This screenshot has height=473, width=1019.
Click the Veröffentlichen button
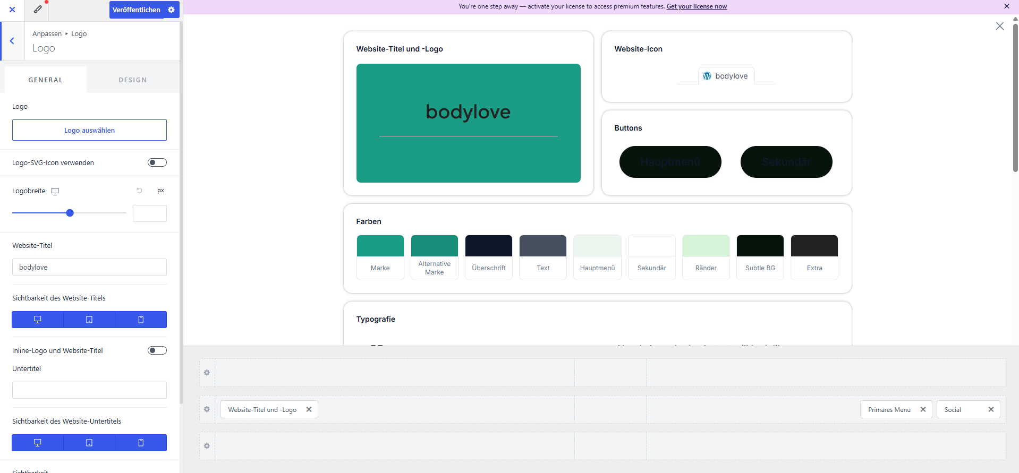(137, 10)
